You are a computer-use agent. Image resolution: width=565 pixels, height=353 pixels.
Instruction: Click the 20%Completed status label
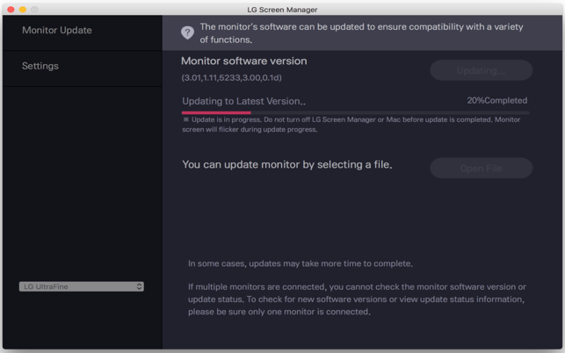pos(496,101)
